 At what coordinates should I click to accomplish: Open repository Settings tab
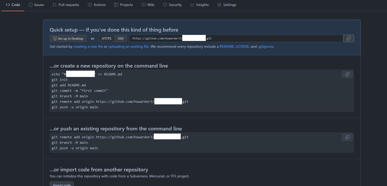click(227, 5)
